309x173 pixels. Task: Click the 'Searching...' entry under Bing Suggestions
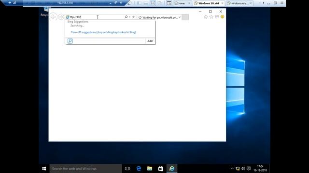(77, 25)
